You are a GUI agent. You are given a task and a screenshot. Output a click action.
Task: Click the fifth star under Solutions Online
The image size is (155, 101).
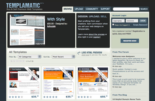56,97
